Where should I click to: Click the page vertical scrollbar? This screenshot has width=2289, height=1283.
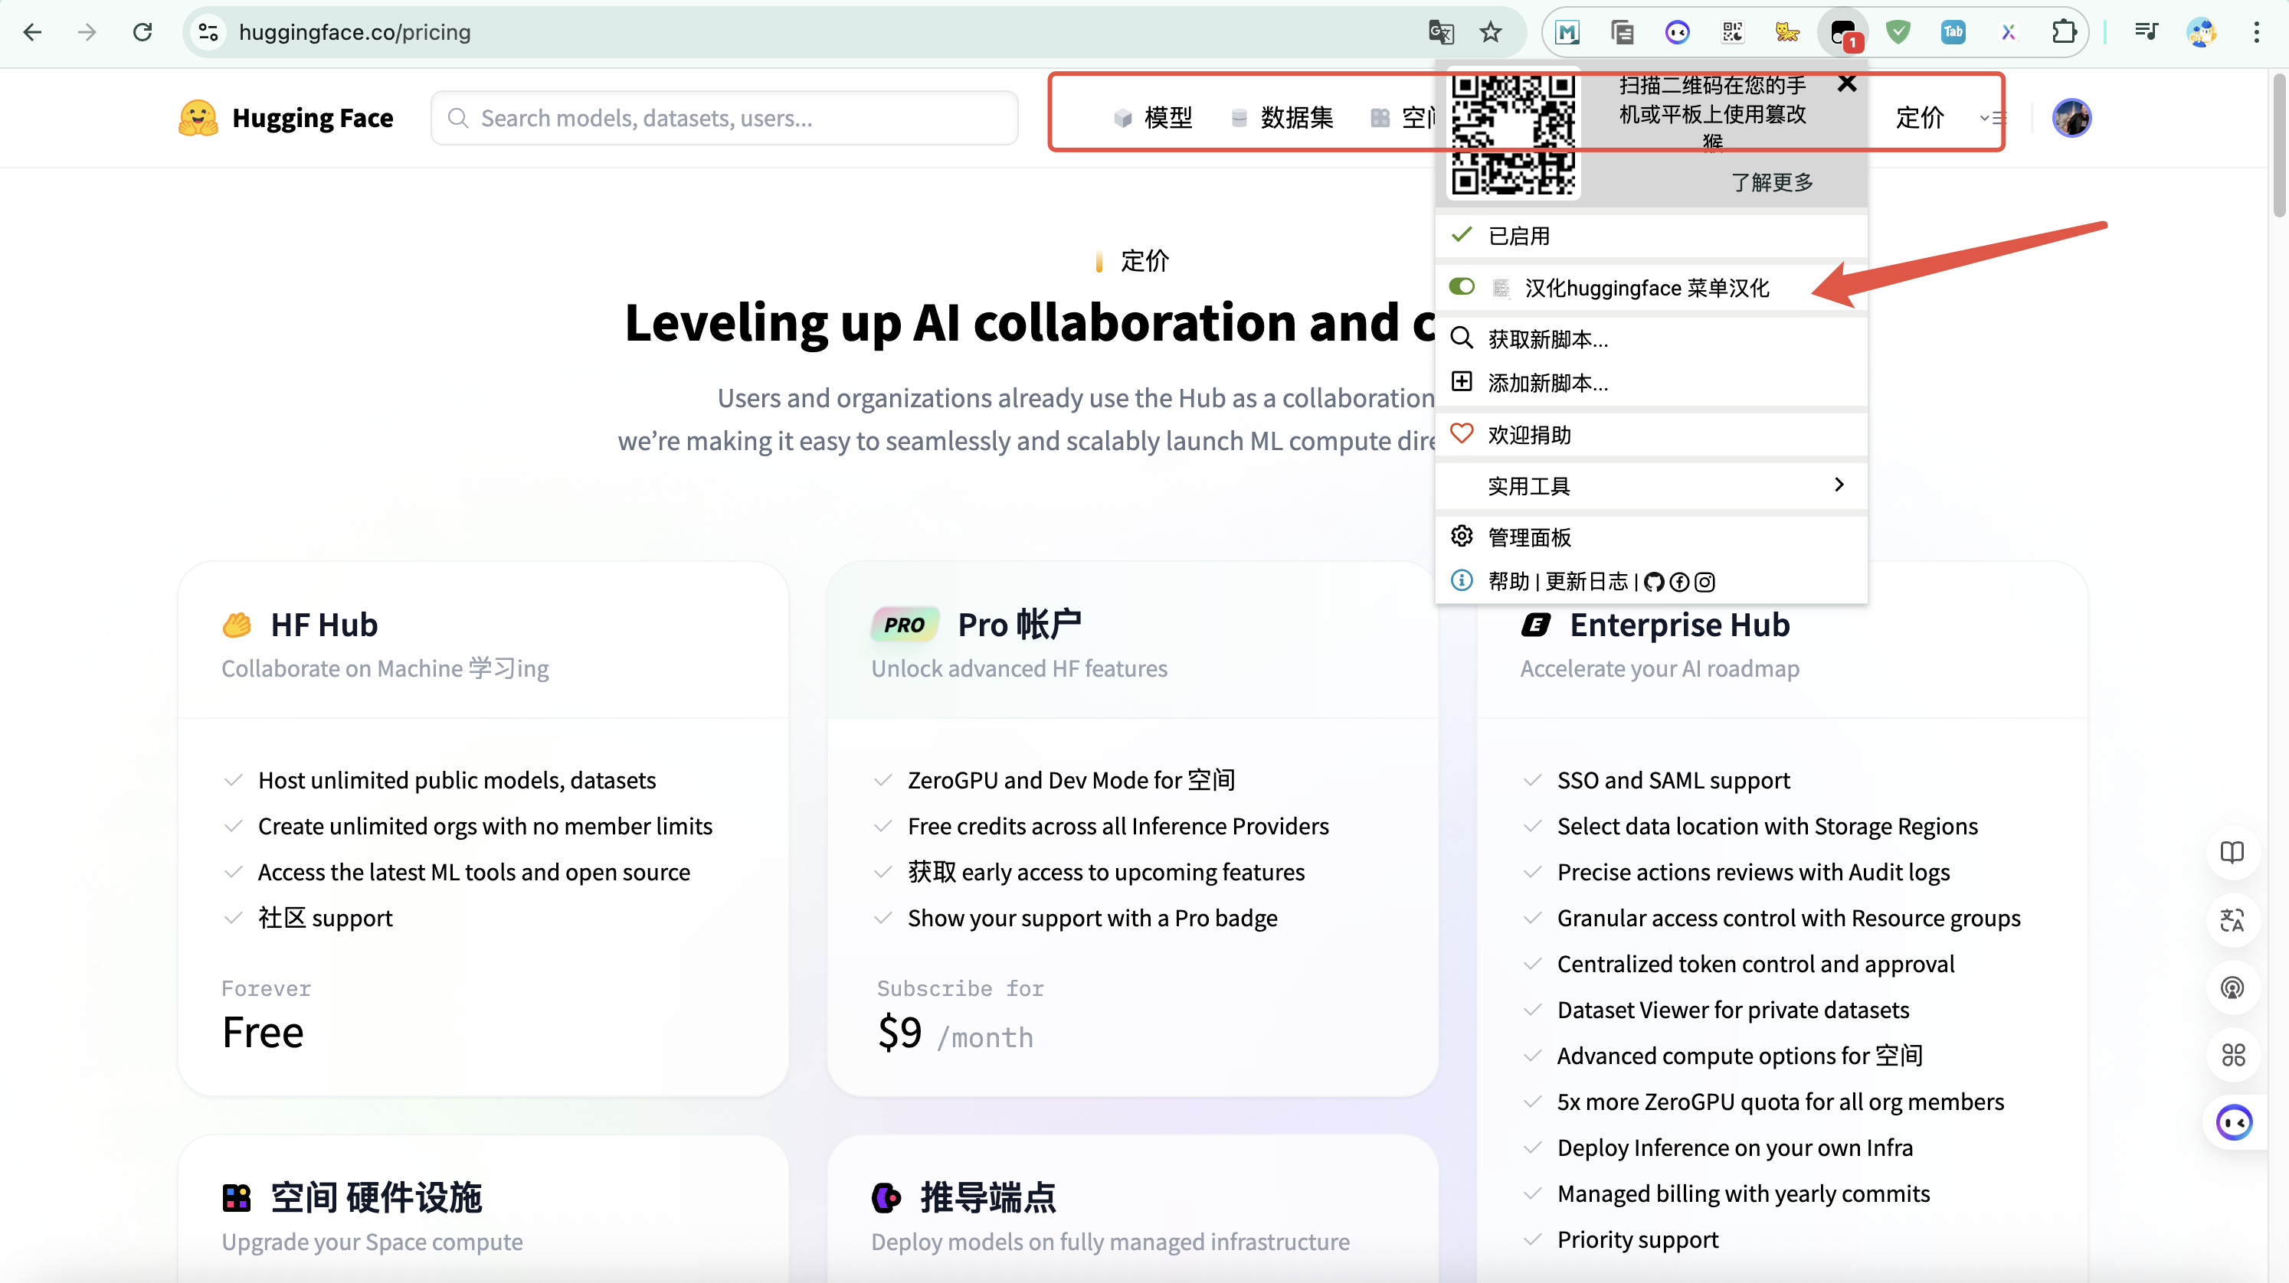point(2279,146)
